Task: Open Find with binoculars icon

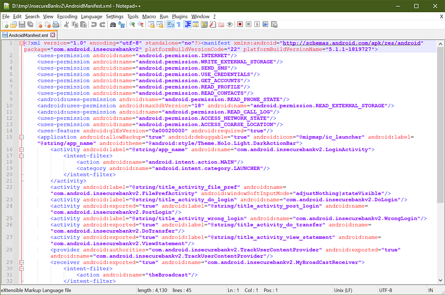Action: click(113, 24)
